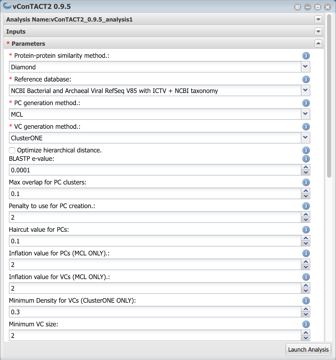
Task: Collapse the Parameters section
Action: coord(318,43)
